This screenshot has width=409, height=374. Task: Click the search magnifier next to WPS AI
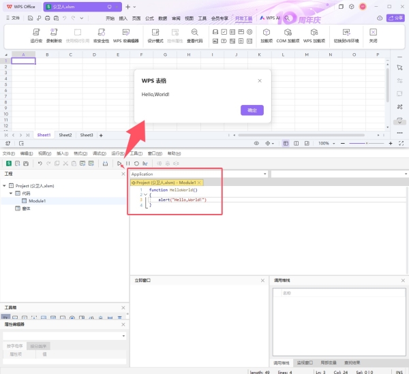pyautogui.click(x=287, y=18)
